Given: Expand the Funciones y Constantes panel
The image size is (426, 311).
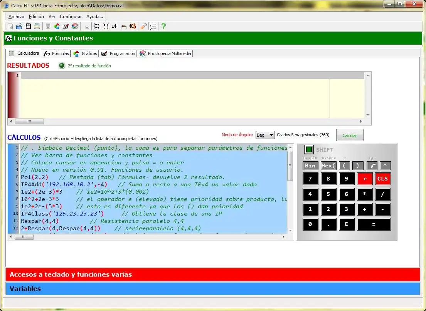Looking at the screenshot, I should coord(213,38).
